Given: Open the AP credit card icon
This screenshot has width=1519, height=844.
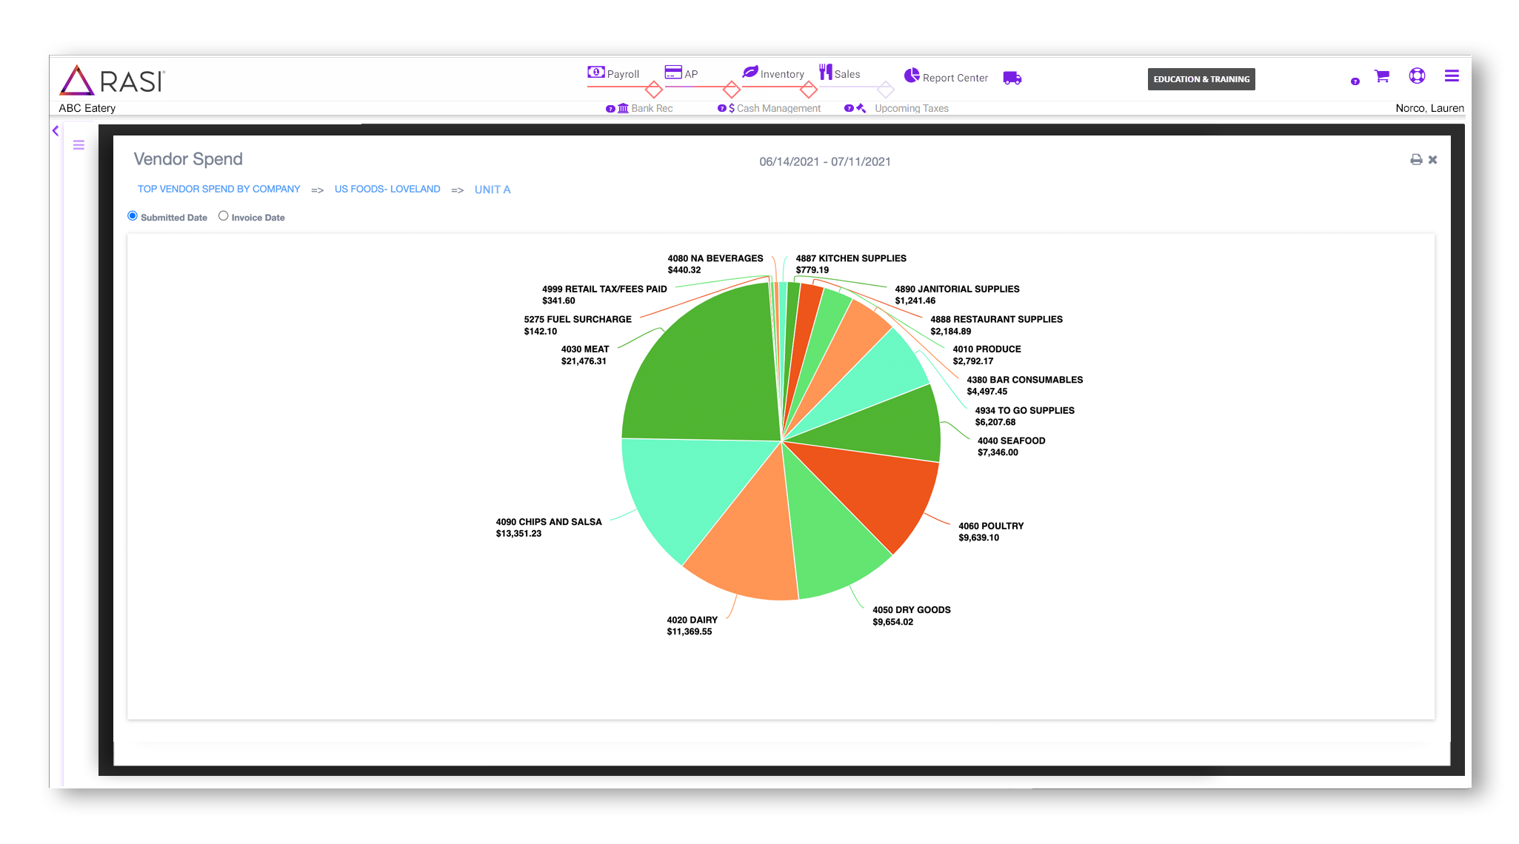Looking at the screenshot, I should click(x=672, y=72).
